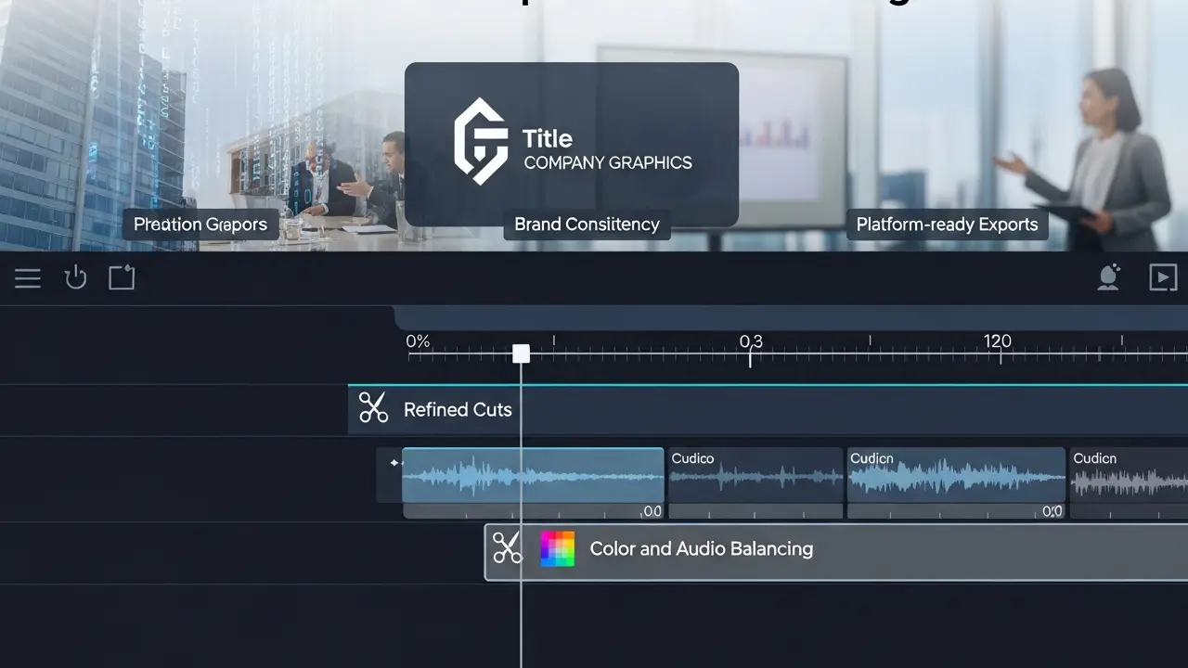Open the hamburger menu
This screenshot has width=1188, height=668.
(27, 278)
